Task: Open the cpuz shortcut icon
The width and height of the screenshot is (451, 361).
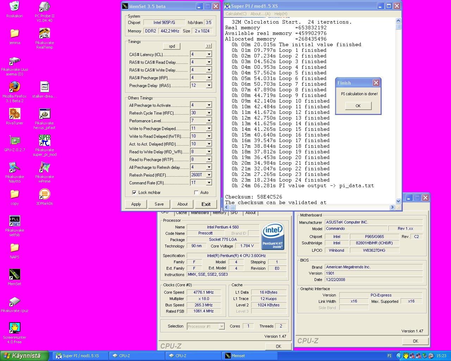Action: click(x=14, y=301)
